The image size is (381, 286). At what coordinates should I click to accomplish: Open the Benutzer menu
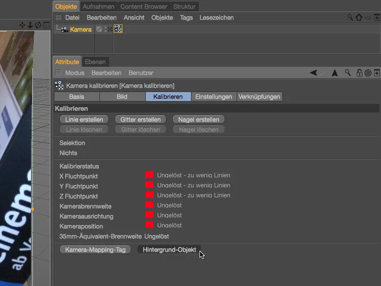point(141,73)
